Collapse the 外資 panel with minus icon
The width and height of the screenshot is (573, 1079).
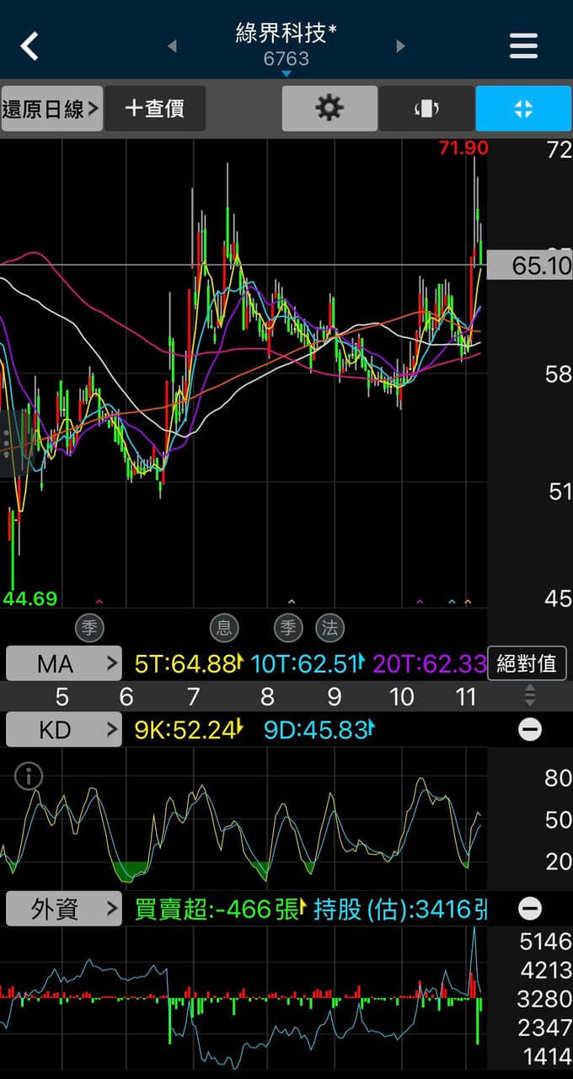[x=530, y=909]
